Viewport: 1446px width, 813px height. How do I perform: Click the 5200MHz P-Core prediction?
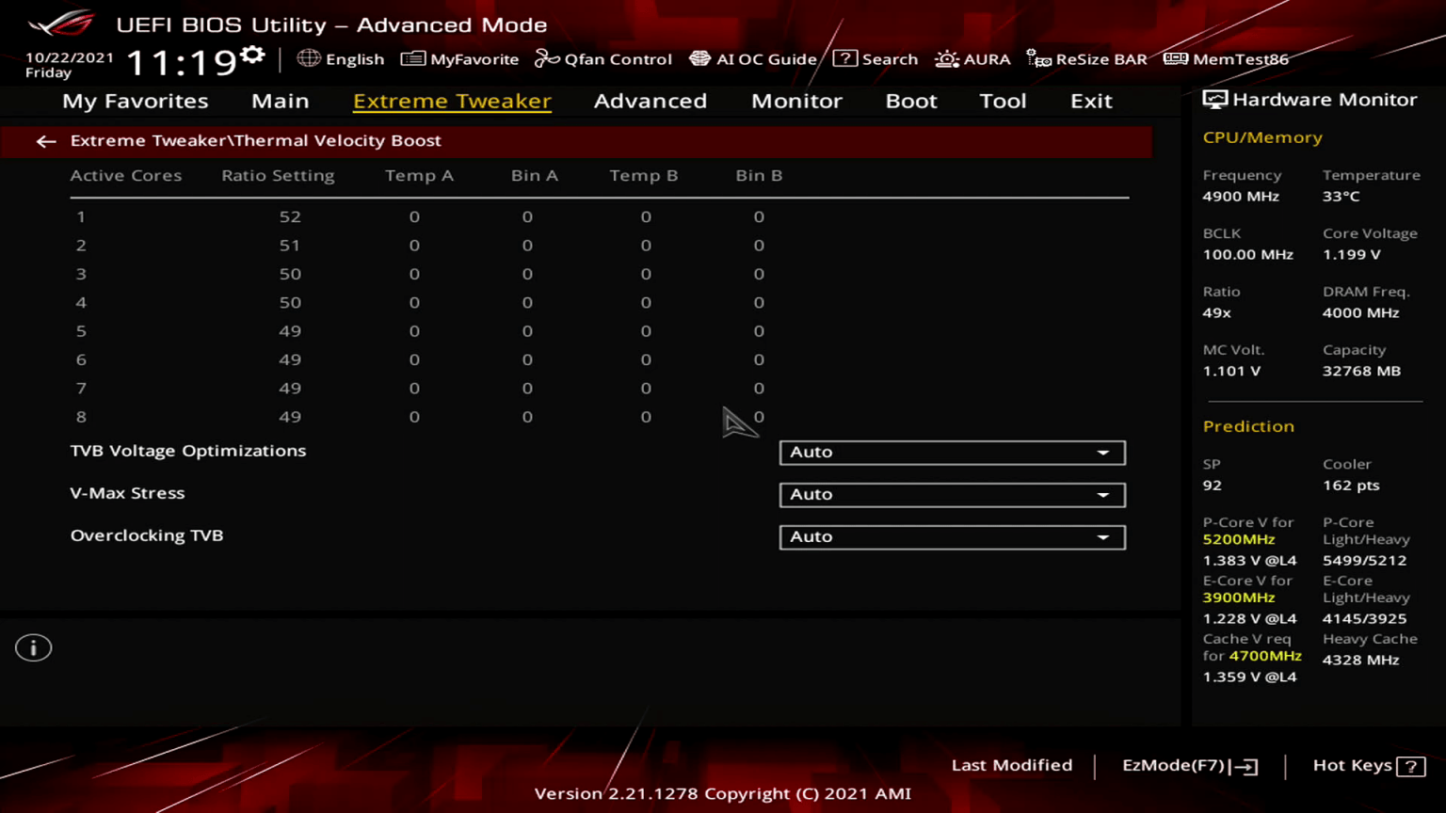(1239, 540)
